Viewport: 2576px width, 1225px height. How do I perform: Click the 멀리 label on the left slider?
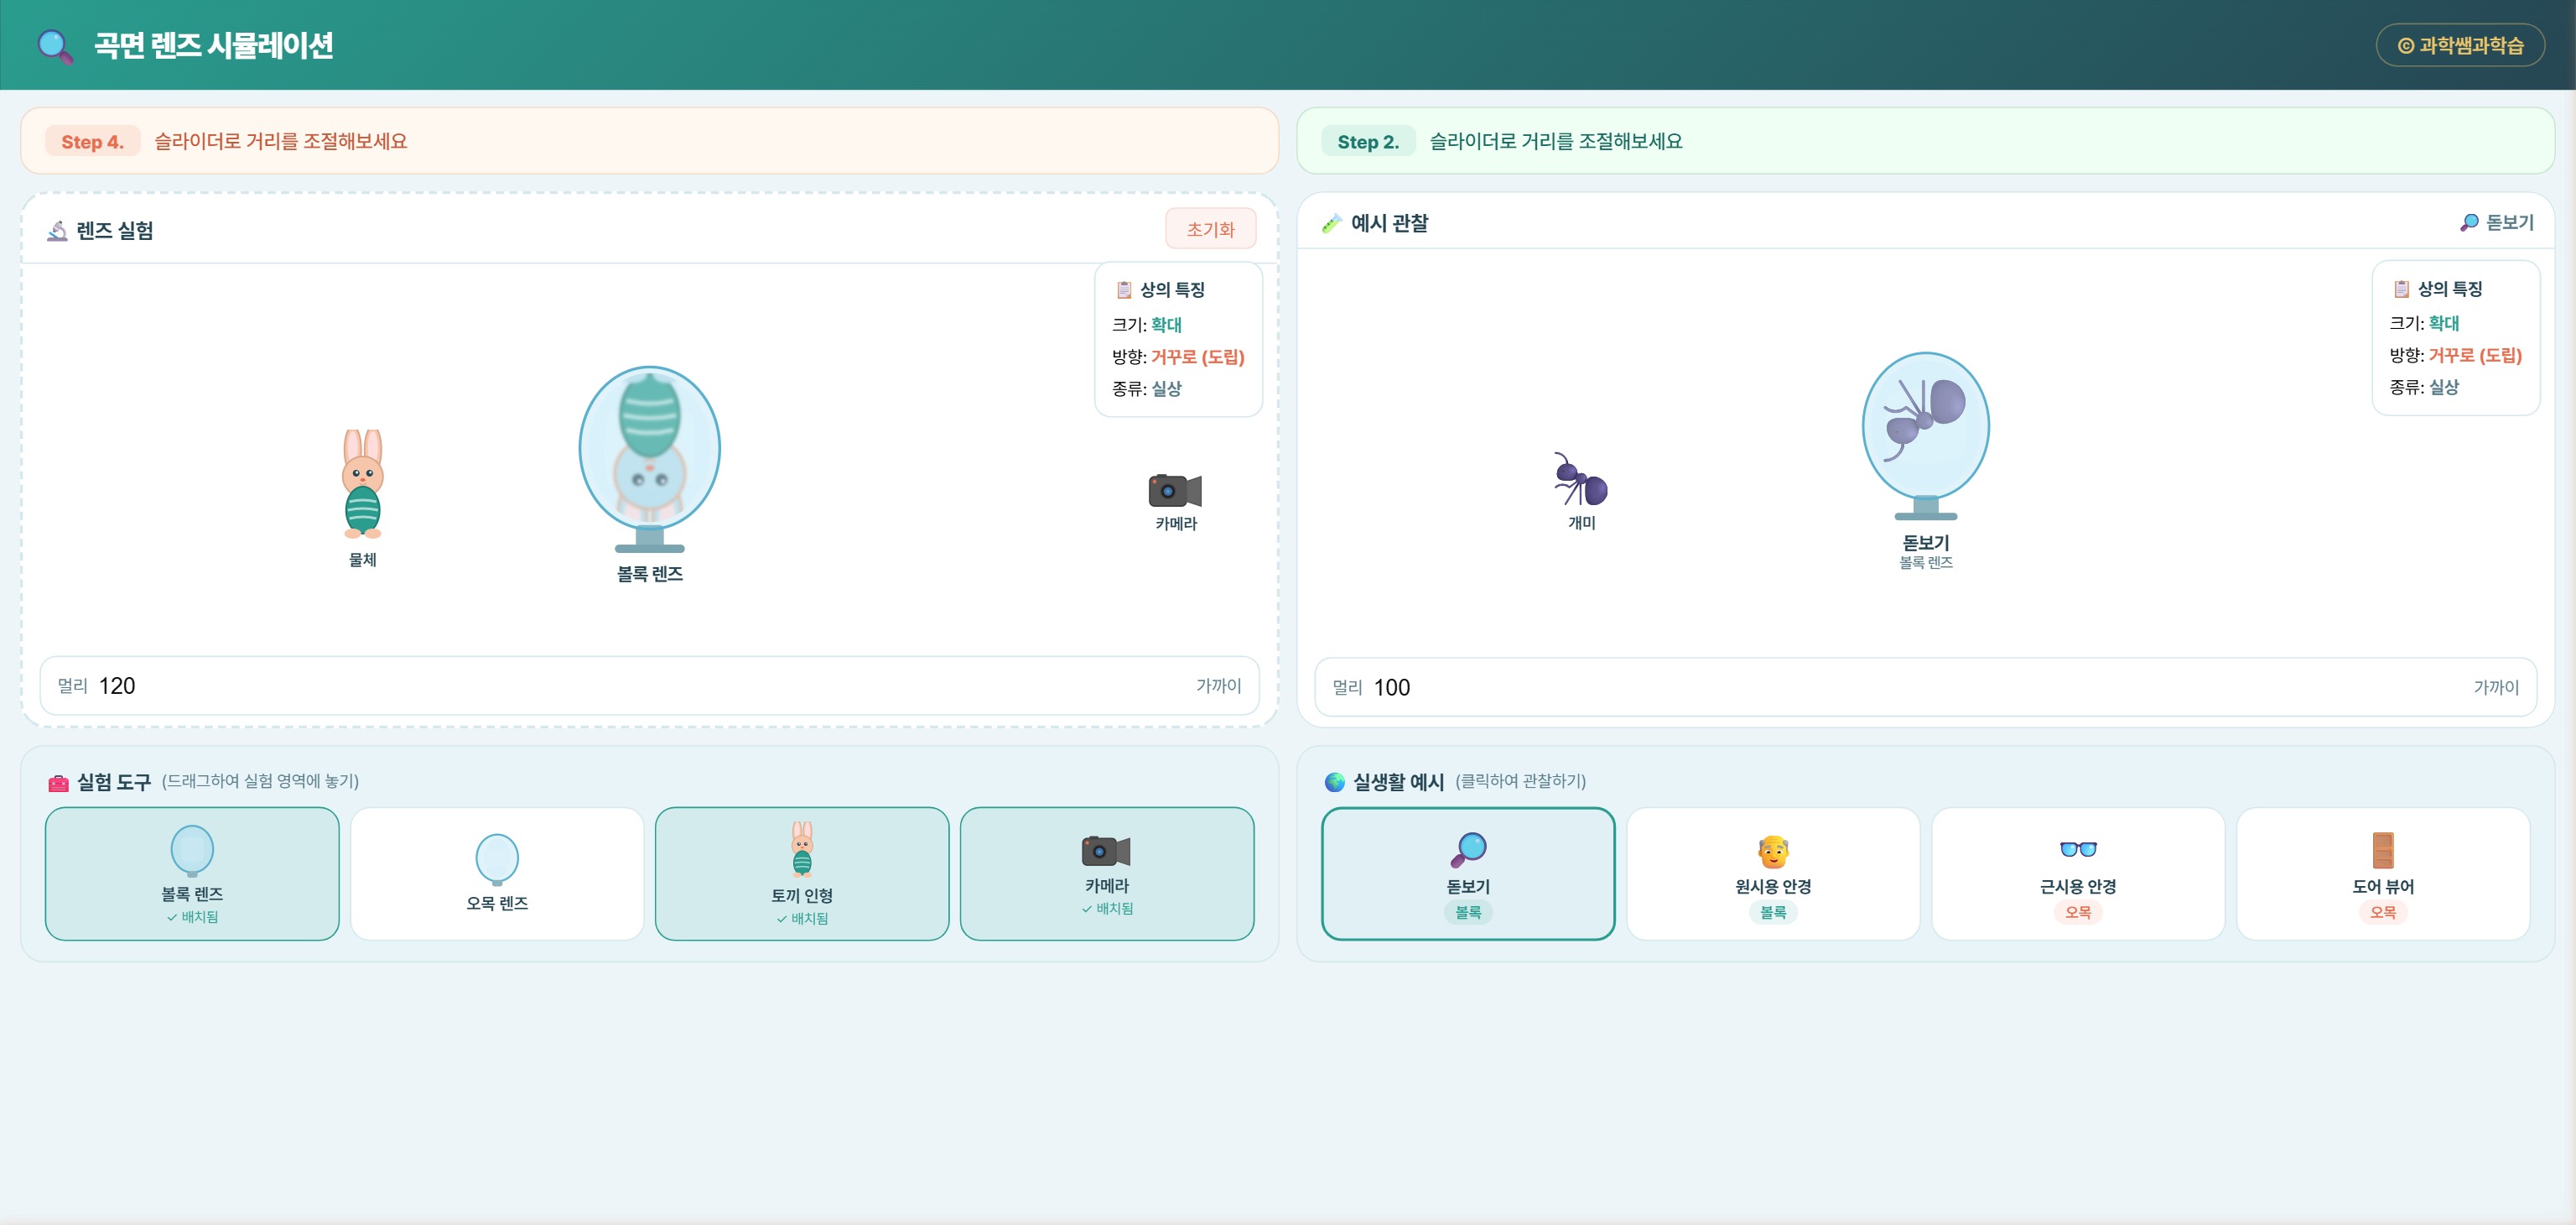[72, 685]
